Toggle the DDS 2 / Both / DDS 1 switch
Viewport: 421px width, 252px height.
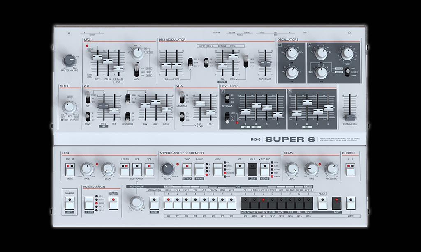tap(190, 62)
